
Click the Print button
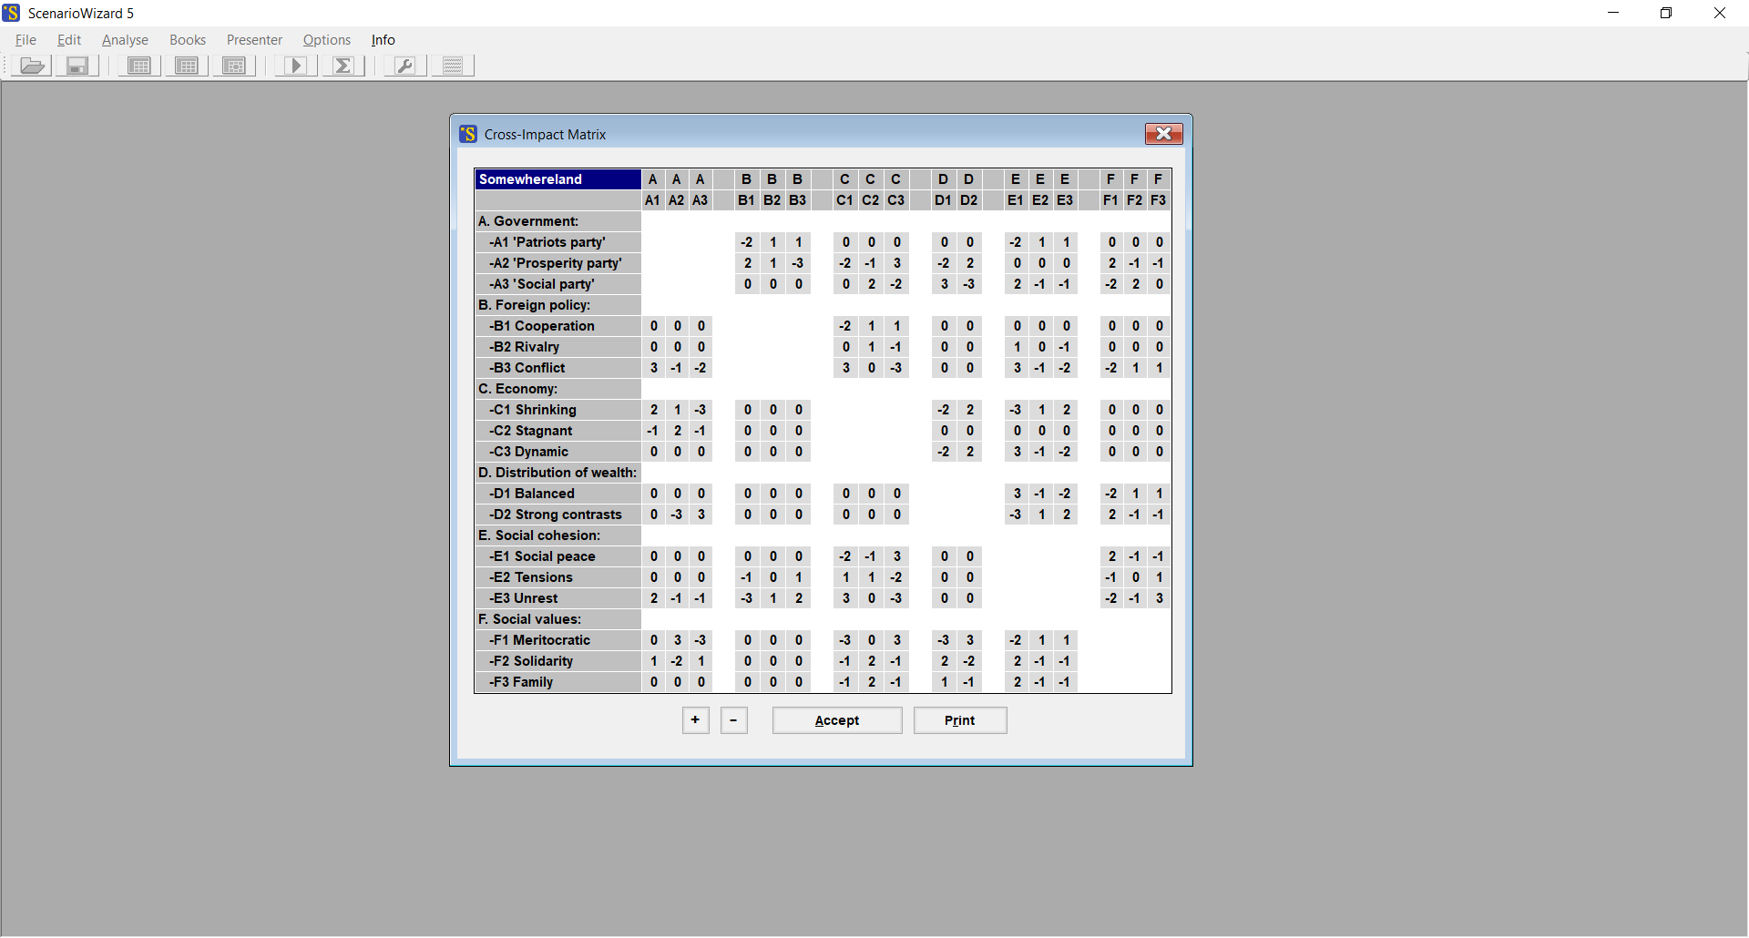tap(960, 720)
